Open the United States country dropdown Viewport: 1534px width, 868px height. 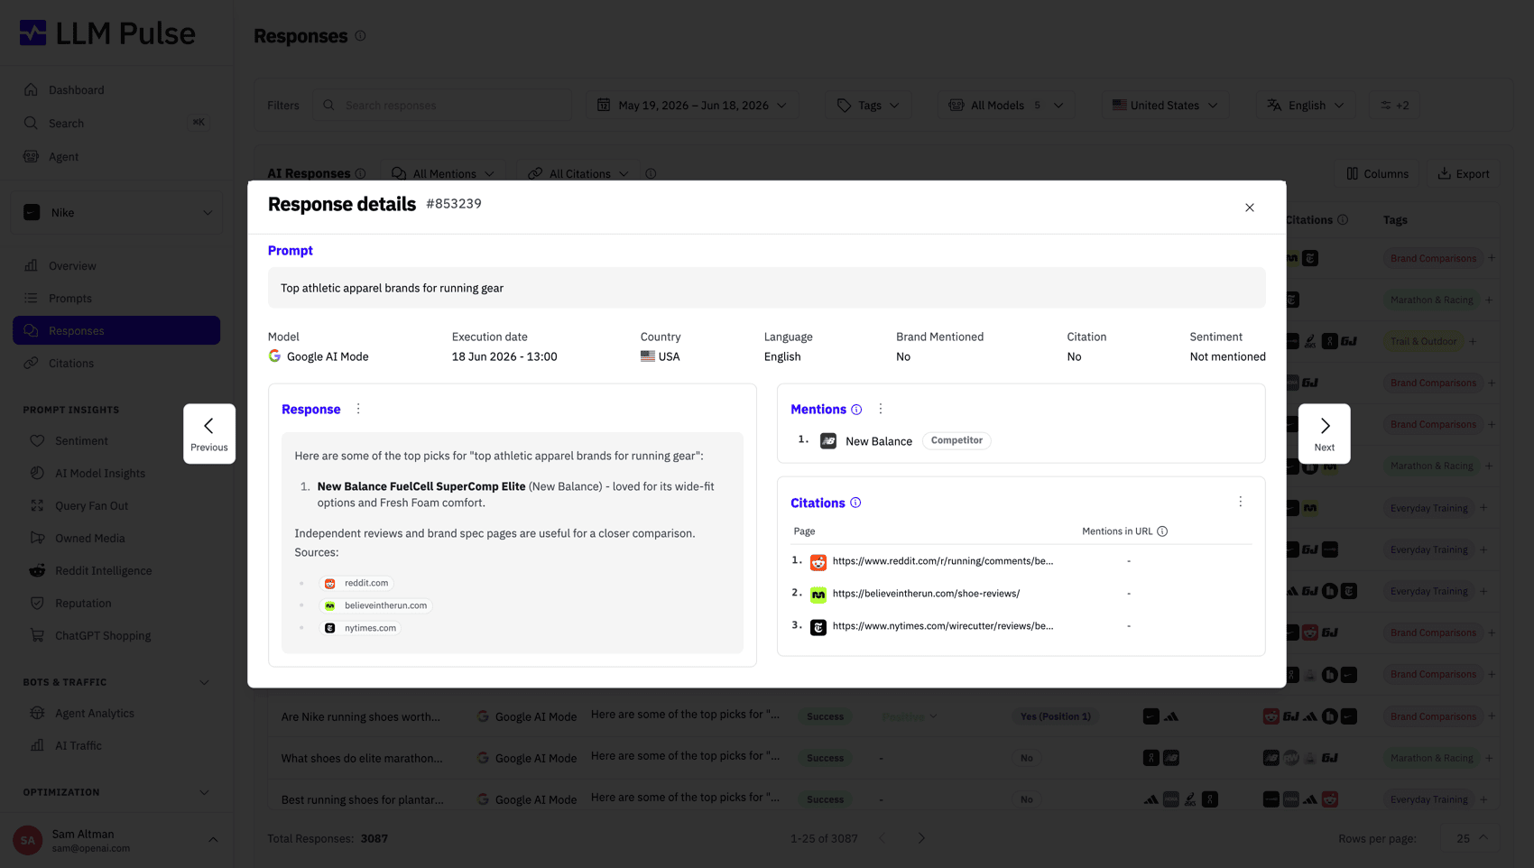(x=1165, y=106)
